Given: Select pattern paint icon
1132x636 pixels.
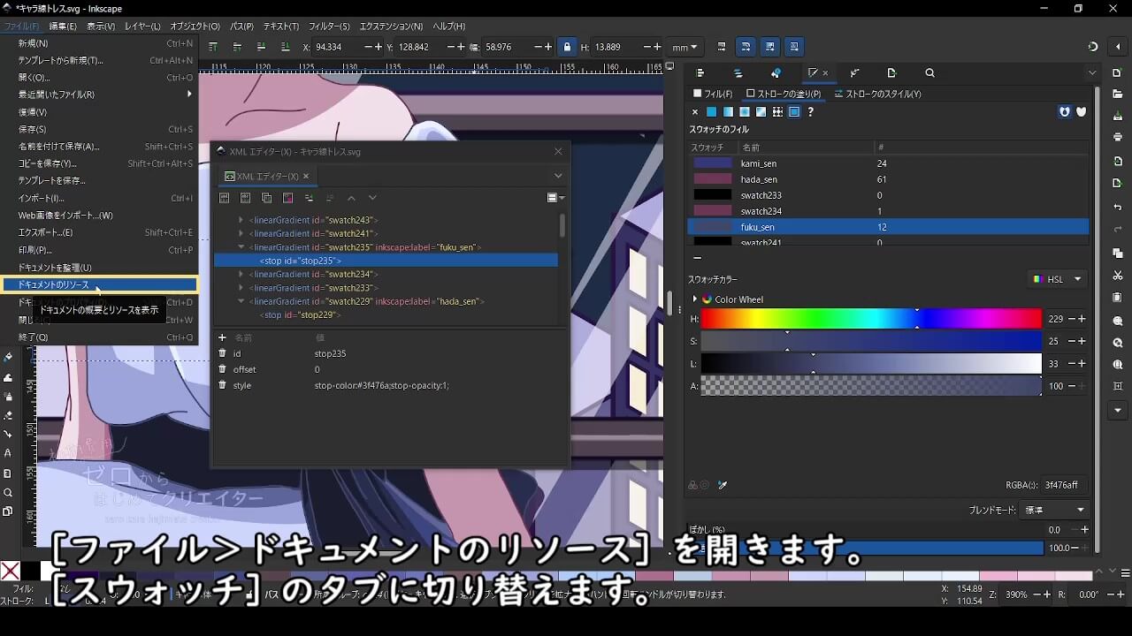Looking at the screenshot, I should [x=777, y=112].
